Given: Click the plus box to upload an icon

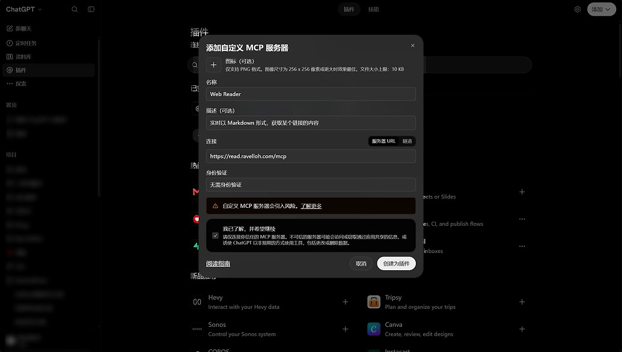Looking at the screenshot, I should 213,65.
